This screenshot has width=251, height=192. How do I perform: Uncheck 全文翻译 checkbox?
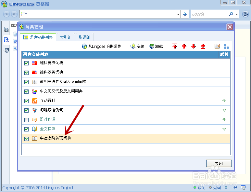(26, 129)
